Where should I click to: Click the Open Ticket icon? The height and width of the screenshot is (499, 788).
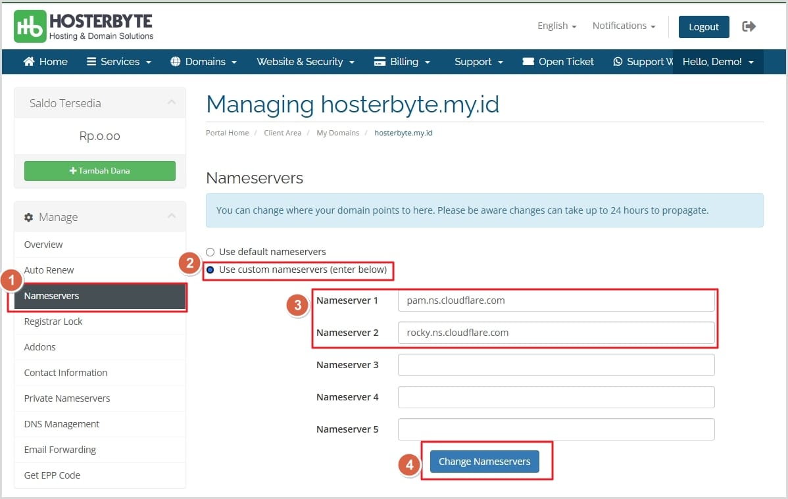click(528, 62)
